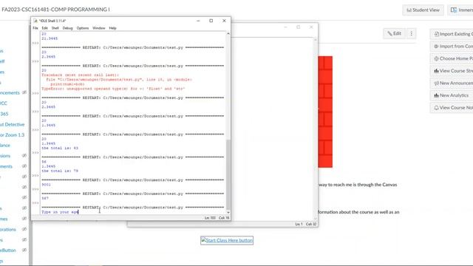
Task: Click the red TypeError message line
Action: 113,89
